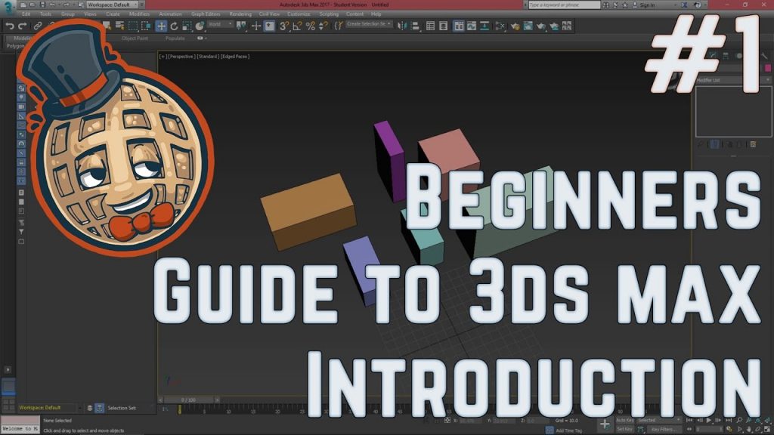The height and width of the screenshot is (435, 774).
Task: Switch to the Populate ribbon tab
Action: coord(174,36)
